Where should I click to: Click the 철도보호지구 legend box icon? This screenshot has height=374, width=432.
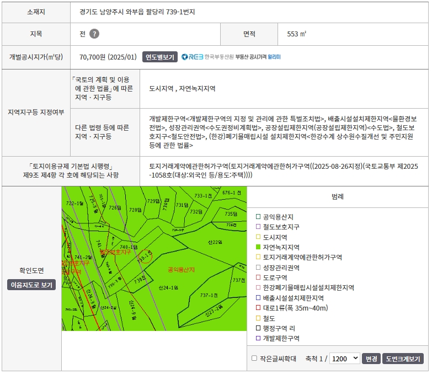pyautogui.click(x=258, y=227)
